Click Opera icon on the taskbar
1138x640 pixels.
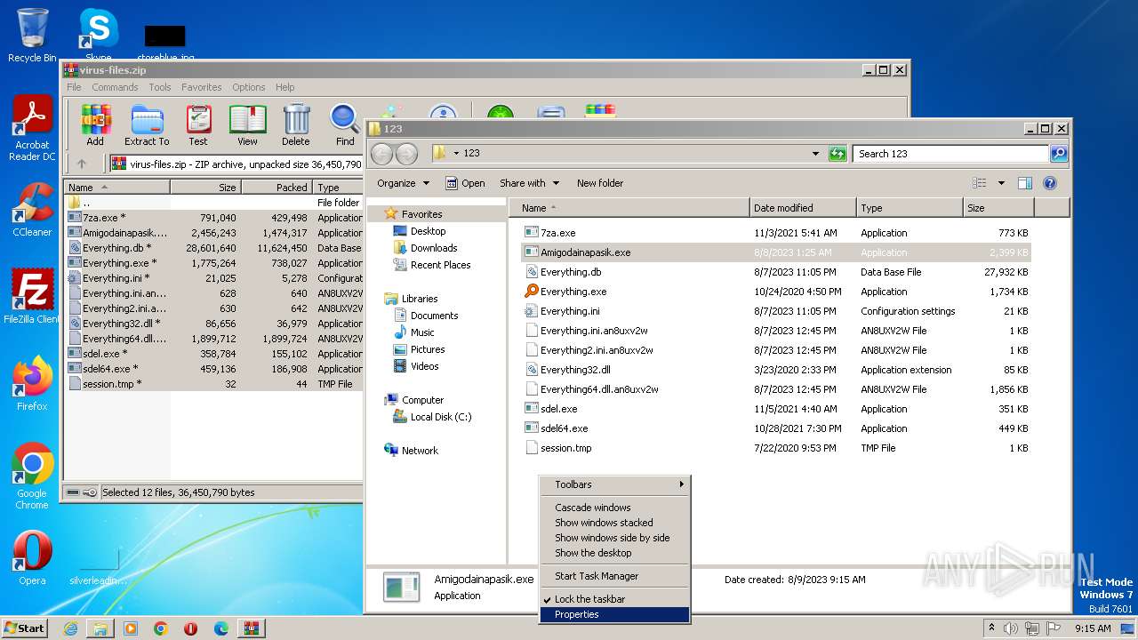click(190, 628)
